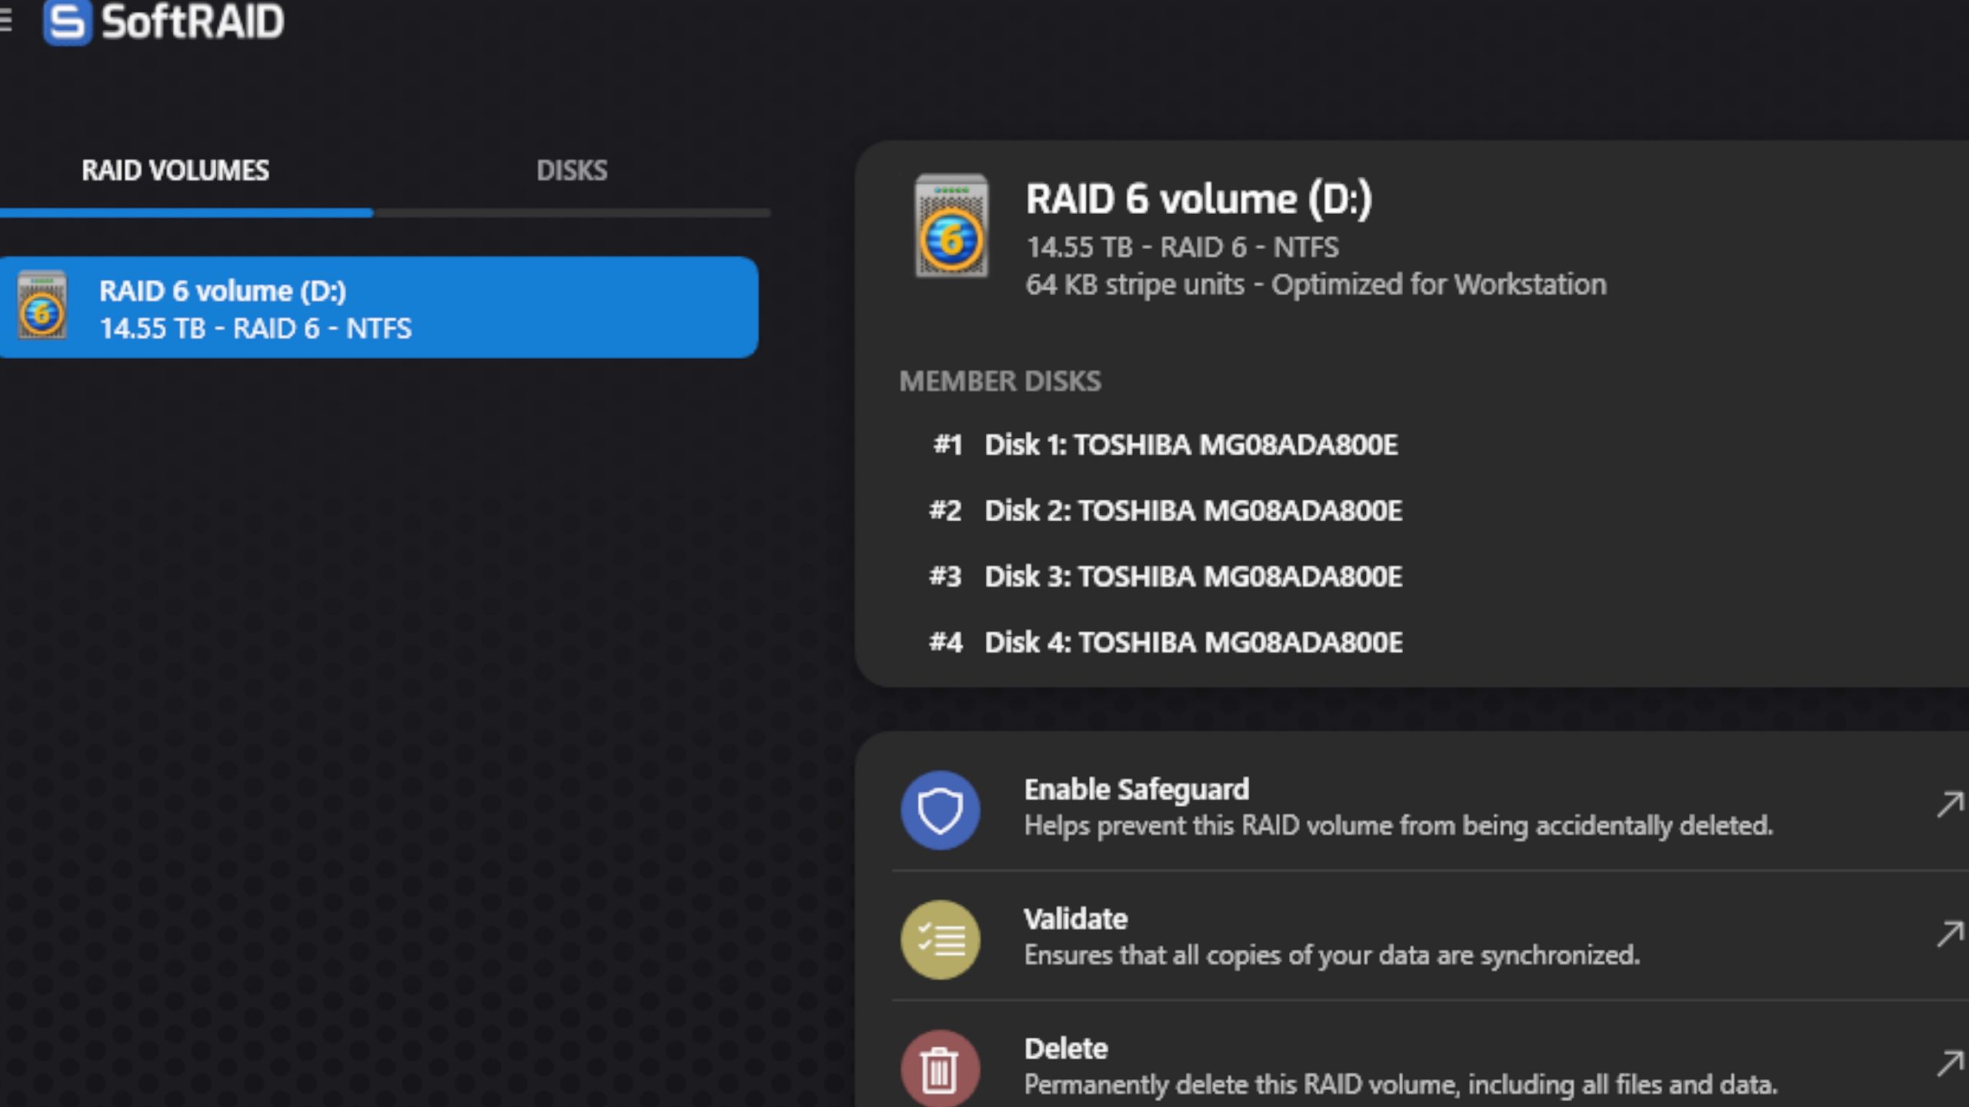Image resolution: width=1969 pixels, height=1107 pixels.
Task: Click '64 KB stripe units - Optimized for Workstation'
Action: 1316,285
